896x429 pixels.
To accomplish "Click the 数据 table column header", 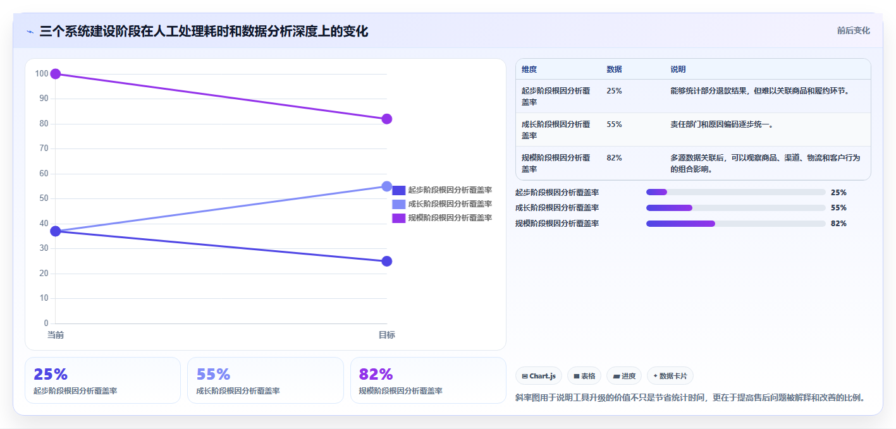I will [614, 69].
